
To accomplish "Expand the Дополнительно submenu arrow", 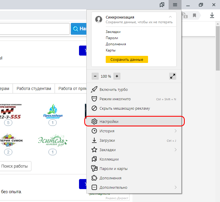I will (176, 187).
